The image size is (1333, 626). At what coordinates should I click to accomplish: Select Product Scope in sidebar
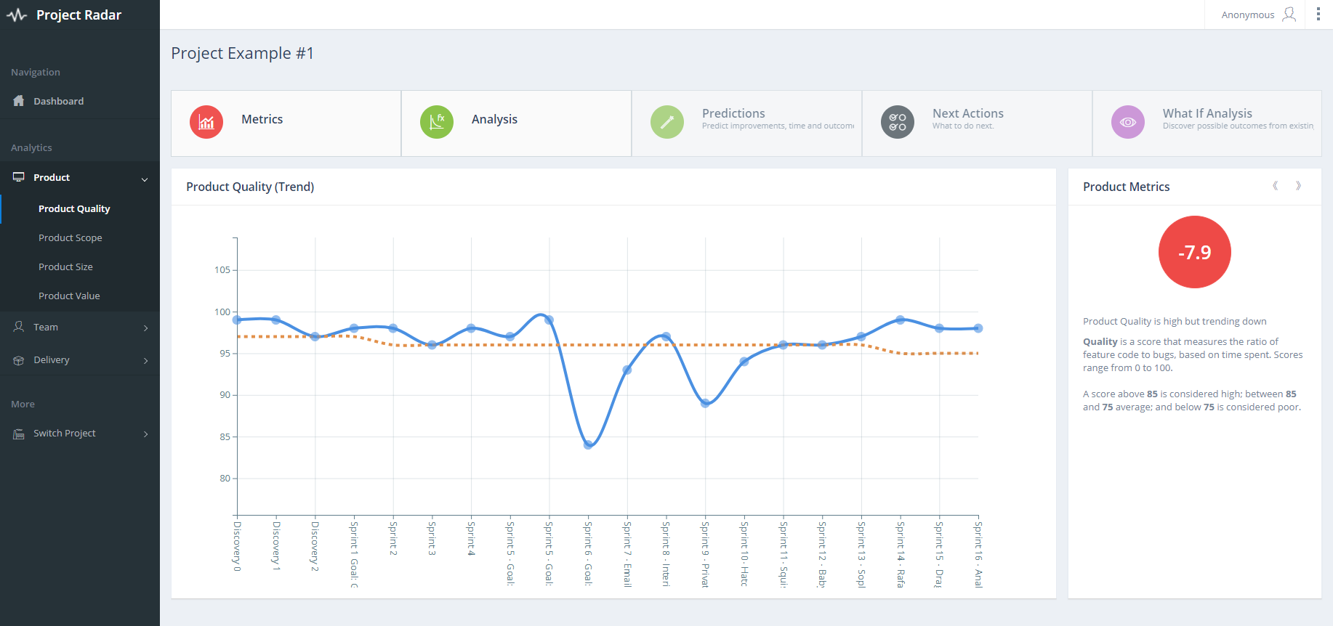(x=71, y=237)
